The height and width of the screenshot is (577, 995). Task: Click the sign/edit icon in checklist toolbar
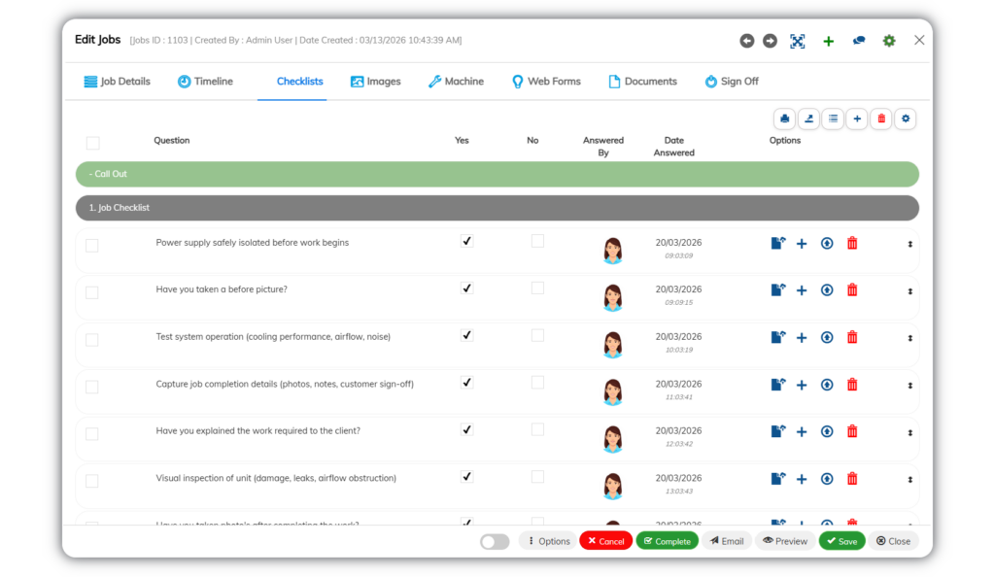coord(809,119)
